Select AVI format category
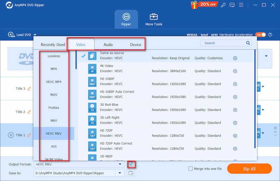Image resolution: width=280 pixels, height=181 pixels. (x=54, y=146)
